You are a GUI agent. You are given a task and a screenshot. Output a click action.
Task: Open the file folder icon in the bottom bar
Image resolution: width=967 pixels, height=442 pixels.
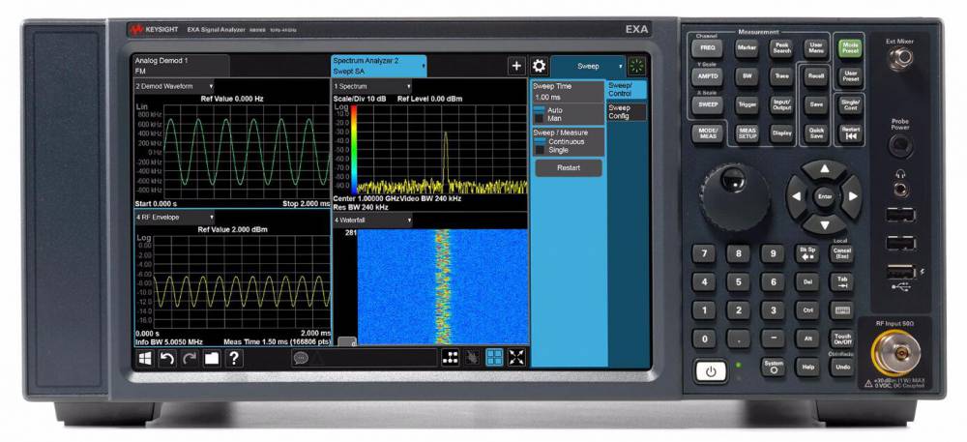[x=212, y=358]
